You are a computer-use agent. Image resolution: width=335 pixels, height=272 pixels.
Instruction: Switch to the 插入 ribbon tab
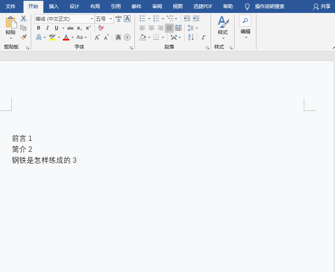pyautogui.click(x=54, y=6)
